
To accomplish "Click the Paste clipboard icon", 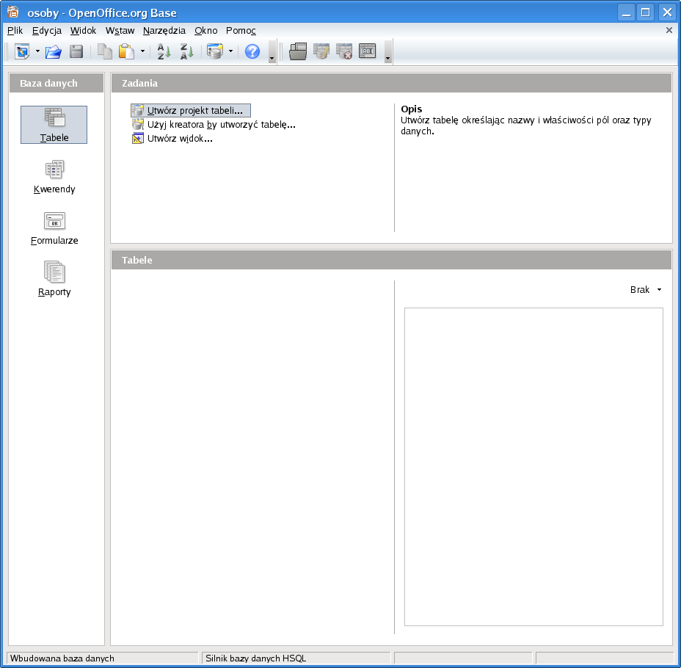I will 126,51.
